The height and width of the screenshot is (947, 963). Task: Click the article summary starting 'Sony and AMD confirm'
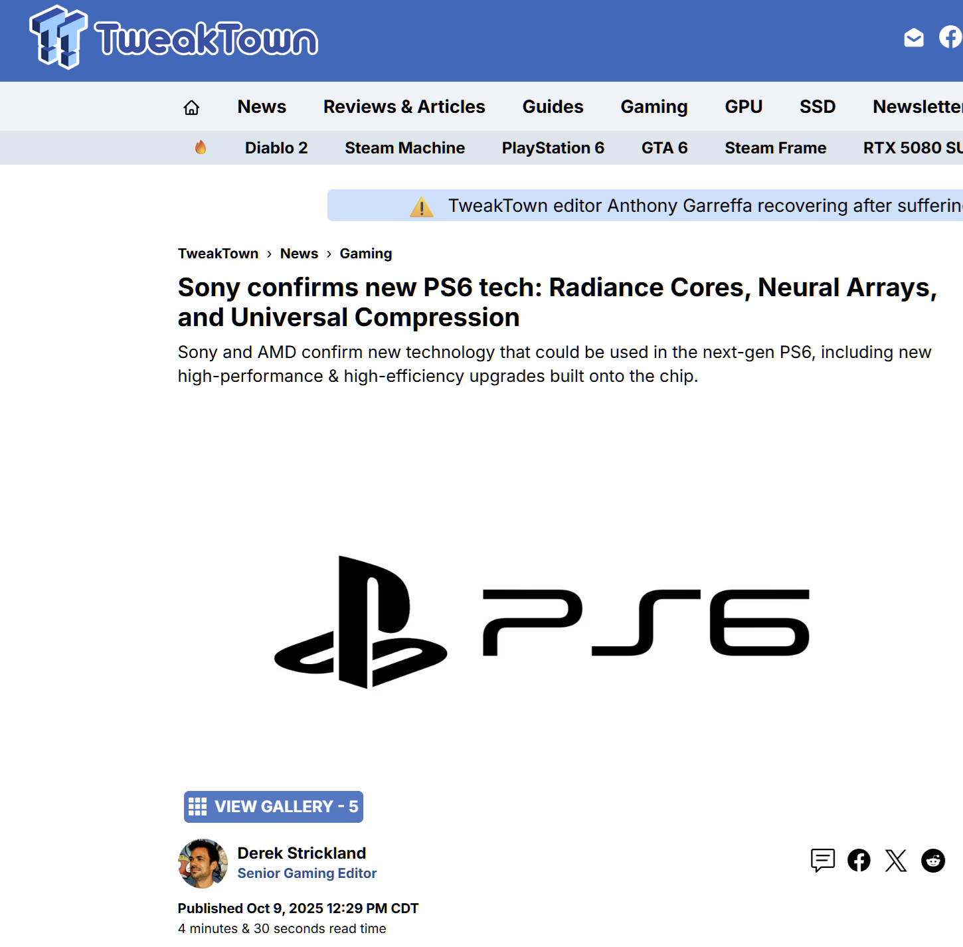pyautogui.click(x=555, y=364)
